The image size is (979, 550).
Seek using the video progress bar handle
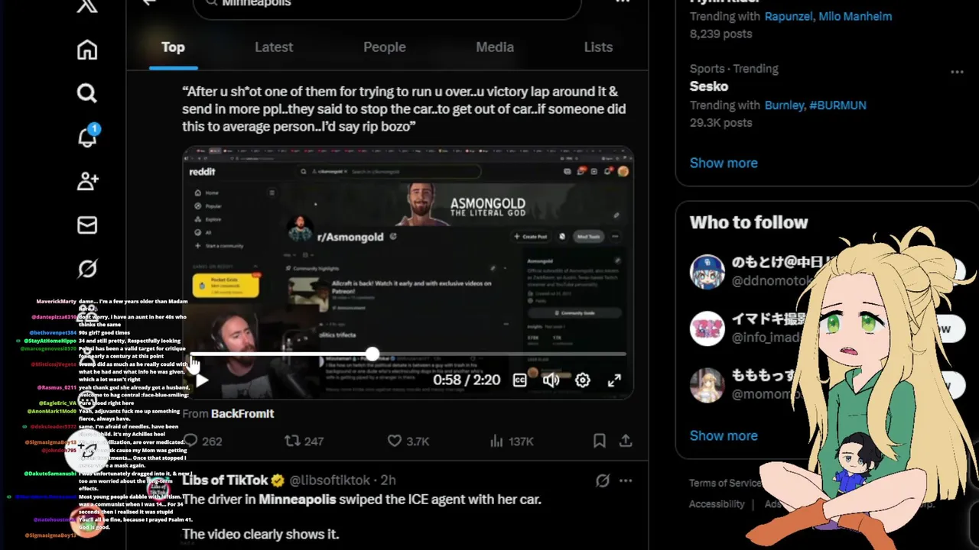point(372,354)
